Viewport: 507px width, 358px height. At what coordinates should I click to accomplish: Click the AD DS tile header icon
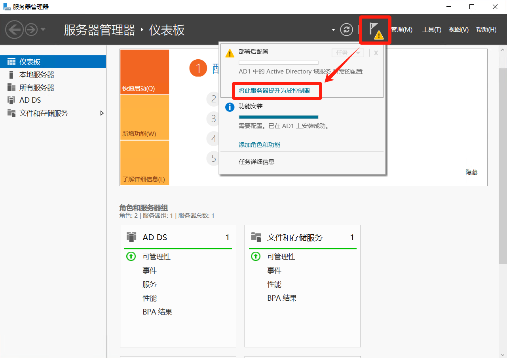click(x=131, y=237)
